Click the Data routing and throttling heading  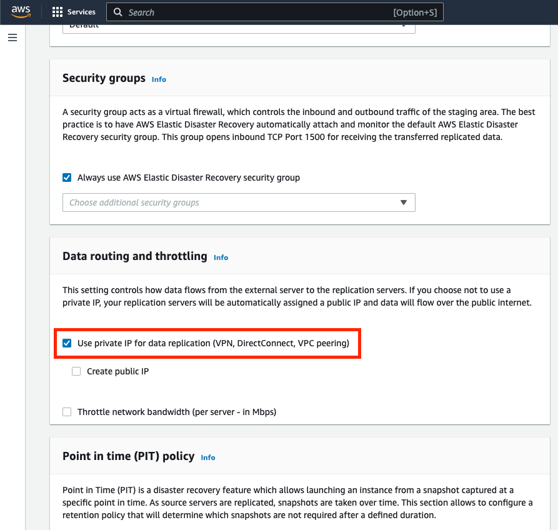coord(135,256)
